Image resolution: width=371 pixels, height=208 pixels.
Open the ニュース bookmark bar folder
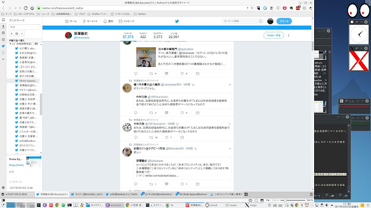pyautogui.click(x=43, y=14)
